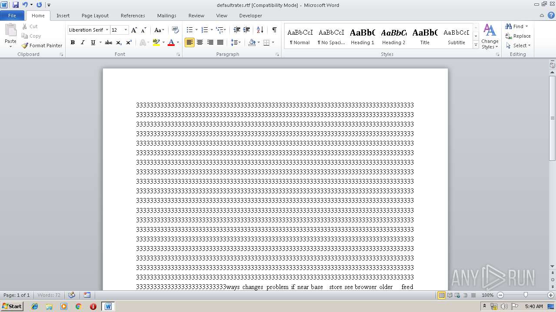Toggle align text left
Image resolution: width=556 pixels, height=312 pixels.
[x=189, y=42]
